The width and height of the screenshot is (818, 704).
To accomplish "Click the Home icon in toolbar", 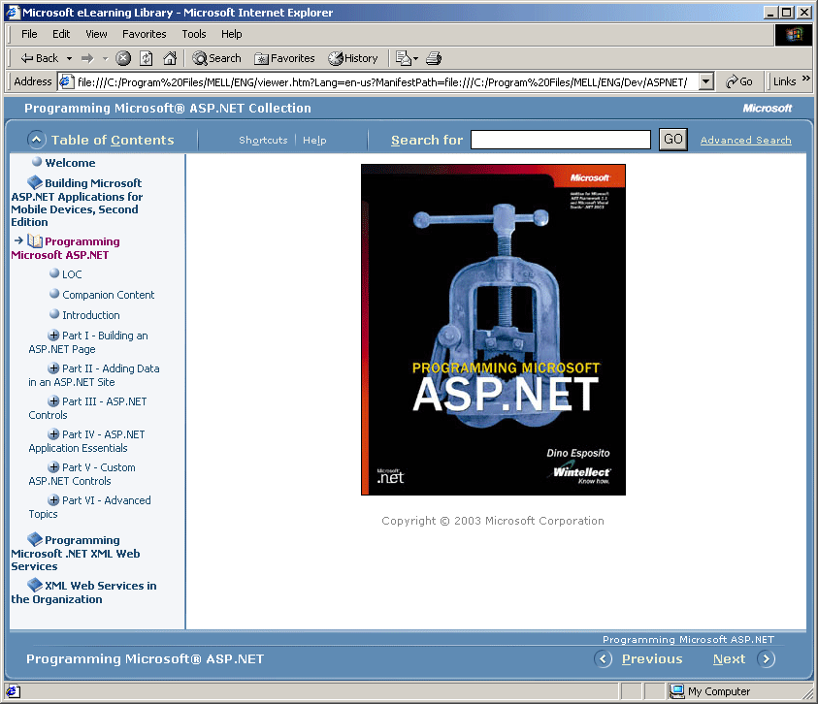I will click(x=170, y=58).
